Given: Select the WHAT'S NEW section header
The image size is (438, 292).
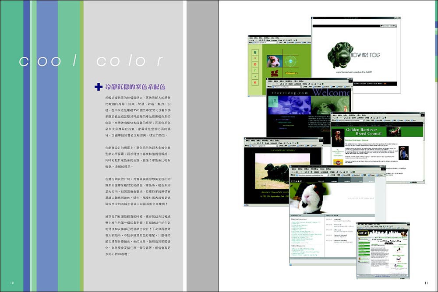Looking at the screenshot, I should [x=333, y=215].
